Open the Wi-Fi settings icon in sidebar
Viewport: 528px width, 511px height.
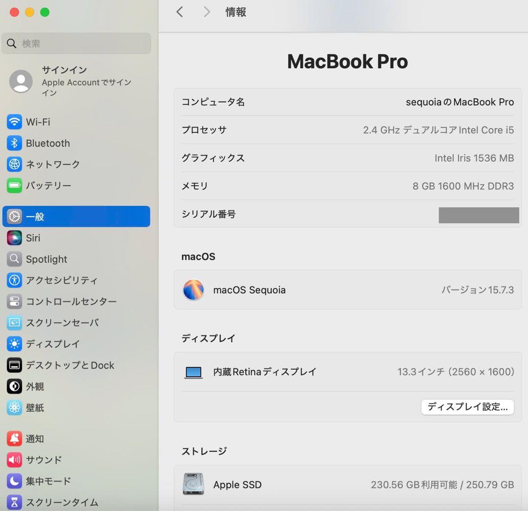click(x=15, y=122)
